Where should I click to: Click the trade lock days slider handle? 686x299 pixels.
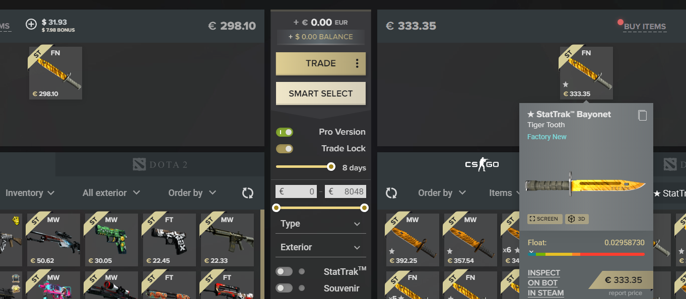(x=331, y=166)
